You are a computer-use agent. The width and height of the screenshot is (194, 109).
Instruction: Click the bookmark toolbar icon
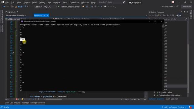point(105,7)
